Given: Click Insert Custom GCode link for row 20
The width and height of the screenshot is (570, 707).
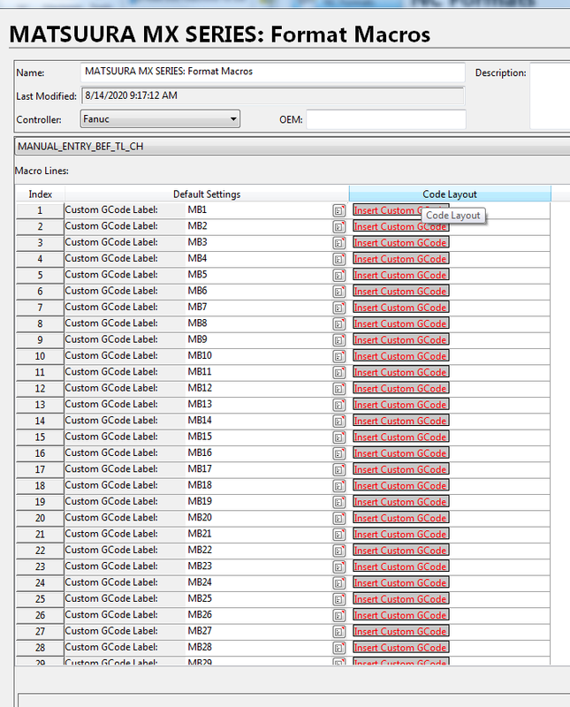Looking at the screenshot, I should pyautogui.click(x=400, y=518).
